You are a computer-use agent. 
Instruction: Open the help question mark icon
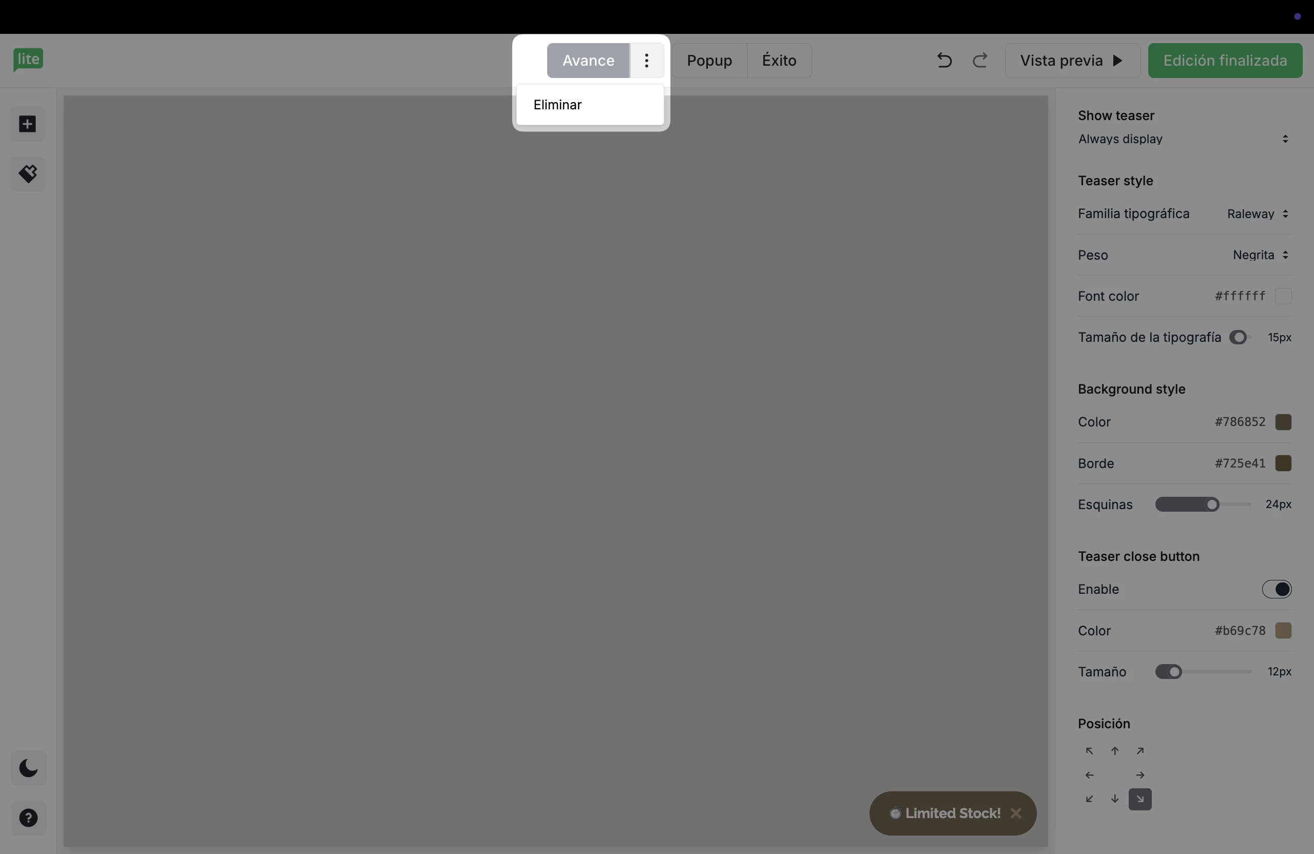28,818
